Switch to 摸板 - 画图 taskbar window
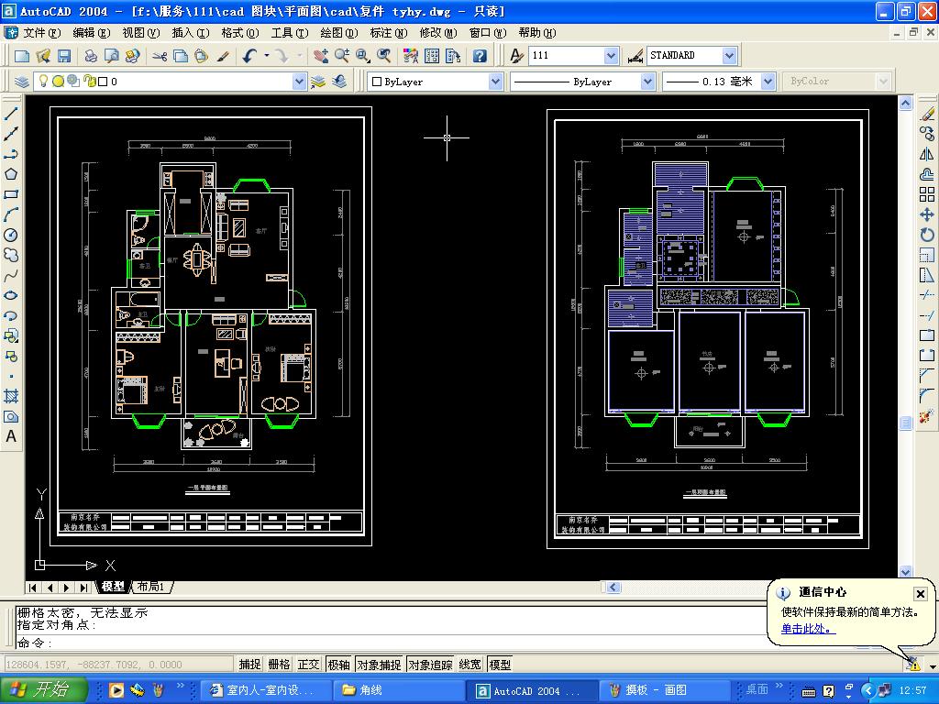Screen dimensions: 939x704 click(x=666, y=690)
